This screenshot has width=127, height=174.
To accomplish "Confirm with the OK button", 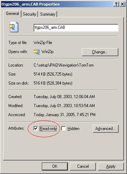I will coord(55,166).
